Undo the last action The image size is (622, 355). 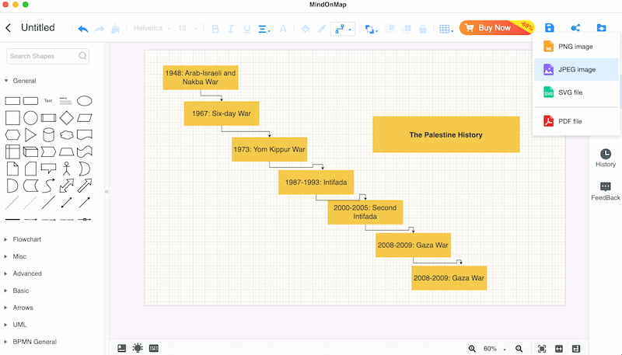coord(83,29)
